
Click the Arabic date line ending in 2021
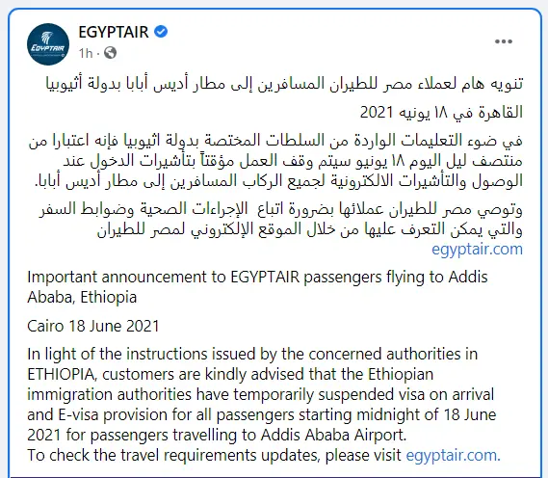click(x=441, y=112)
